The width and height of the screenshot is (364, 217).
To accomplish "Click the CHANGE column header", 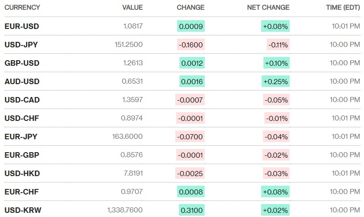I will (x=190, y=7).
